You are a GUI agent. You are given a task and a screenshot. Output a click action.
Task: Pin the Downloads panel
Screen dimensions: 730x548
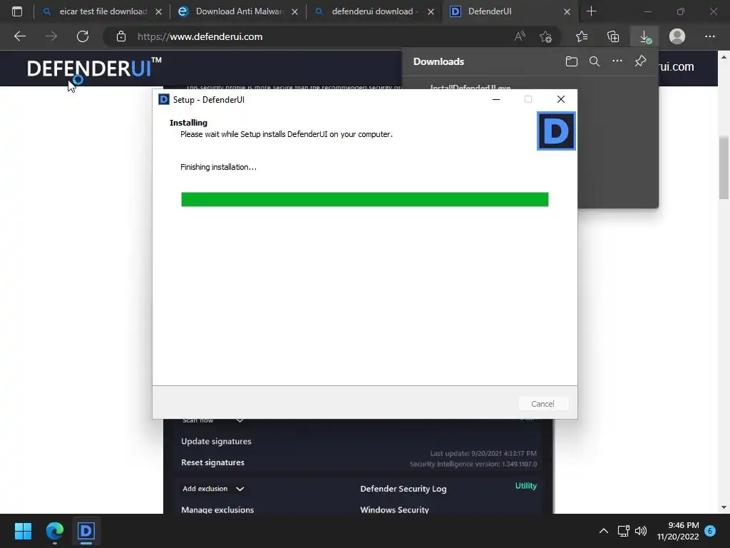click(x=640, y=61)
